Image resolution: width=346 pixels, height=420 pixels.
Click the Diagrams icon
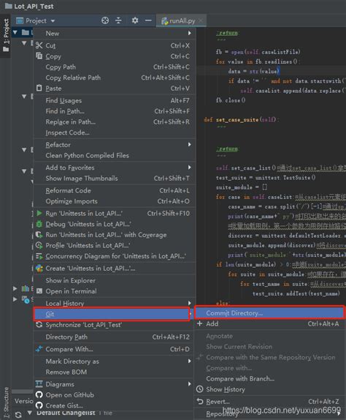click(39, 384)
